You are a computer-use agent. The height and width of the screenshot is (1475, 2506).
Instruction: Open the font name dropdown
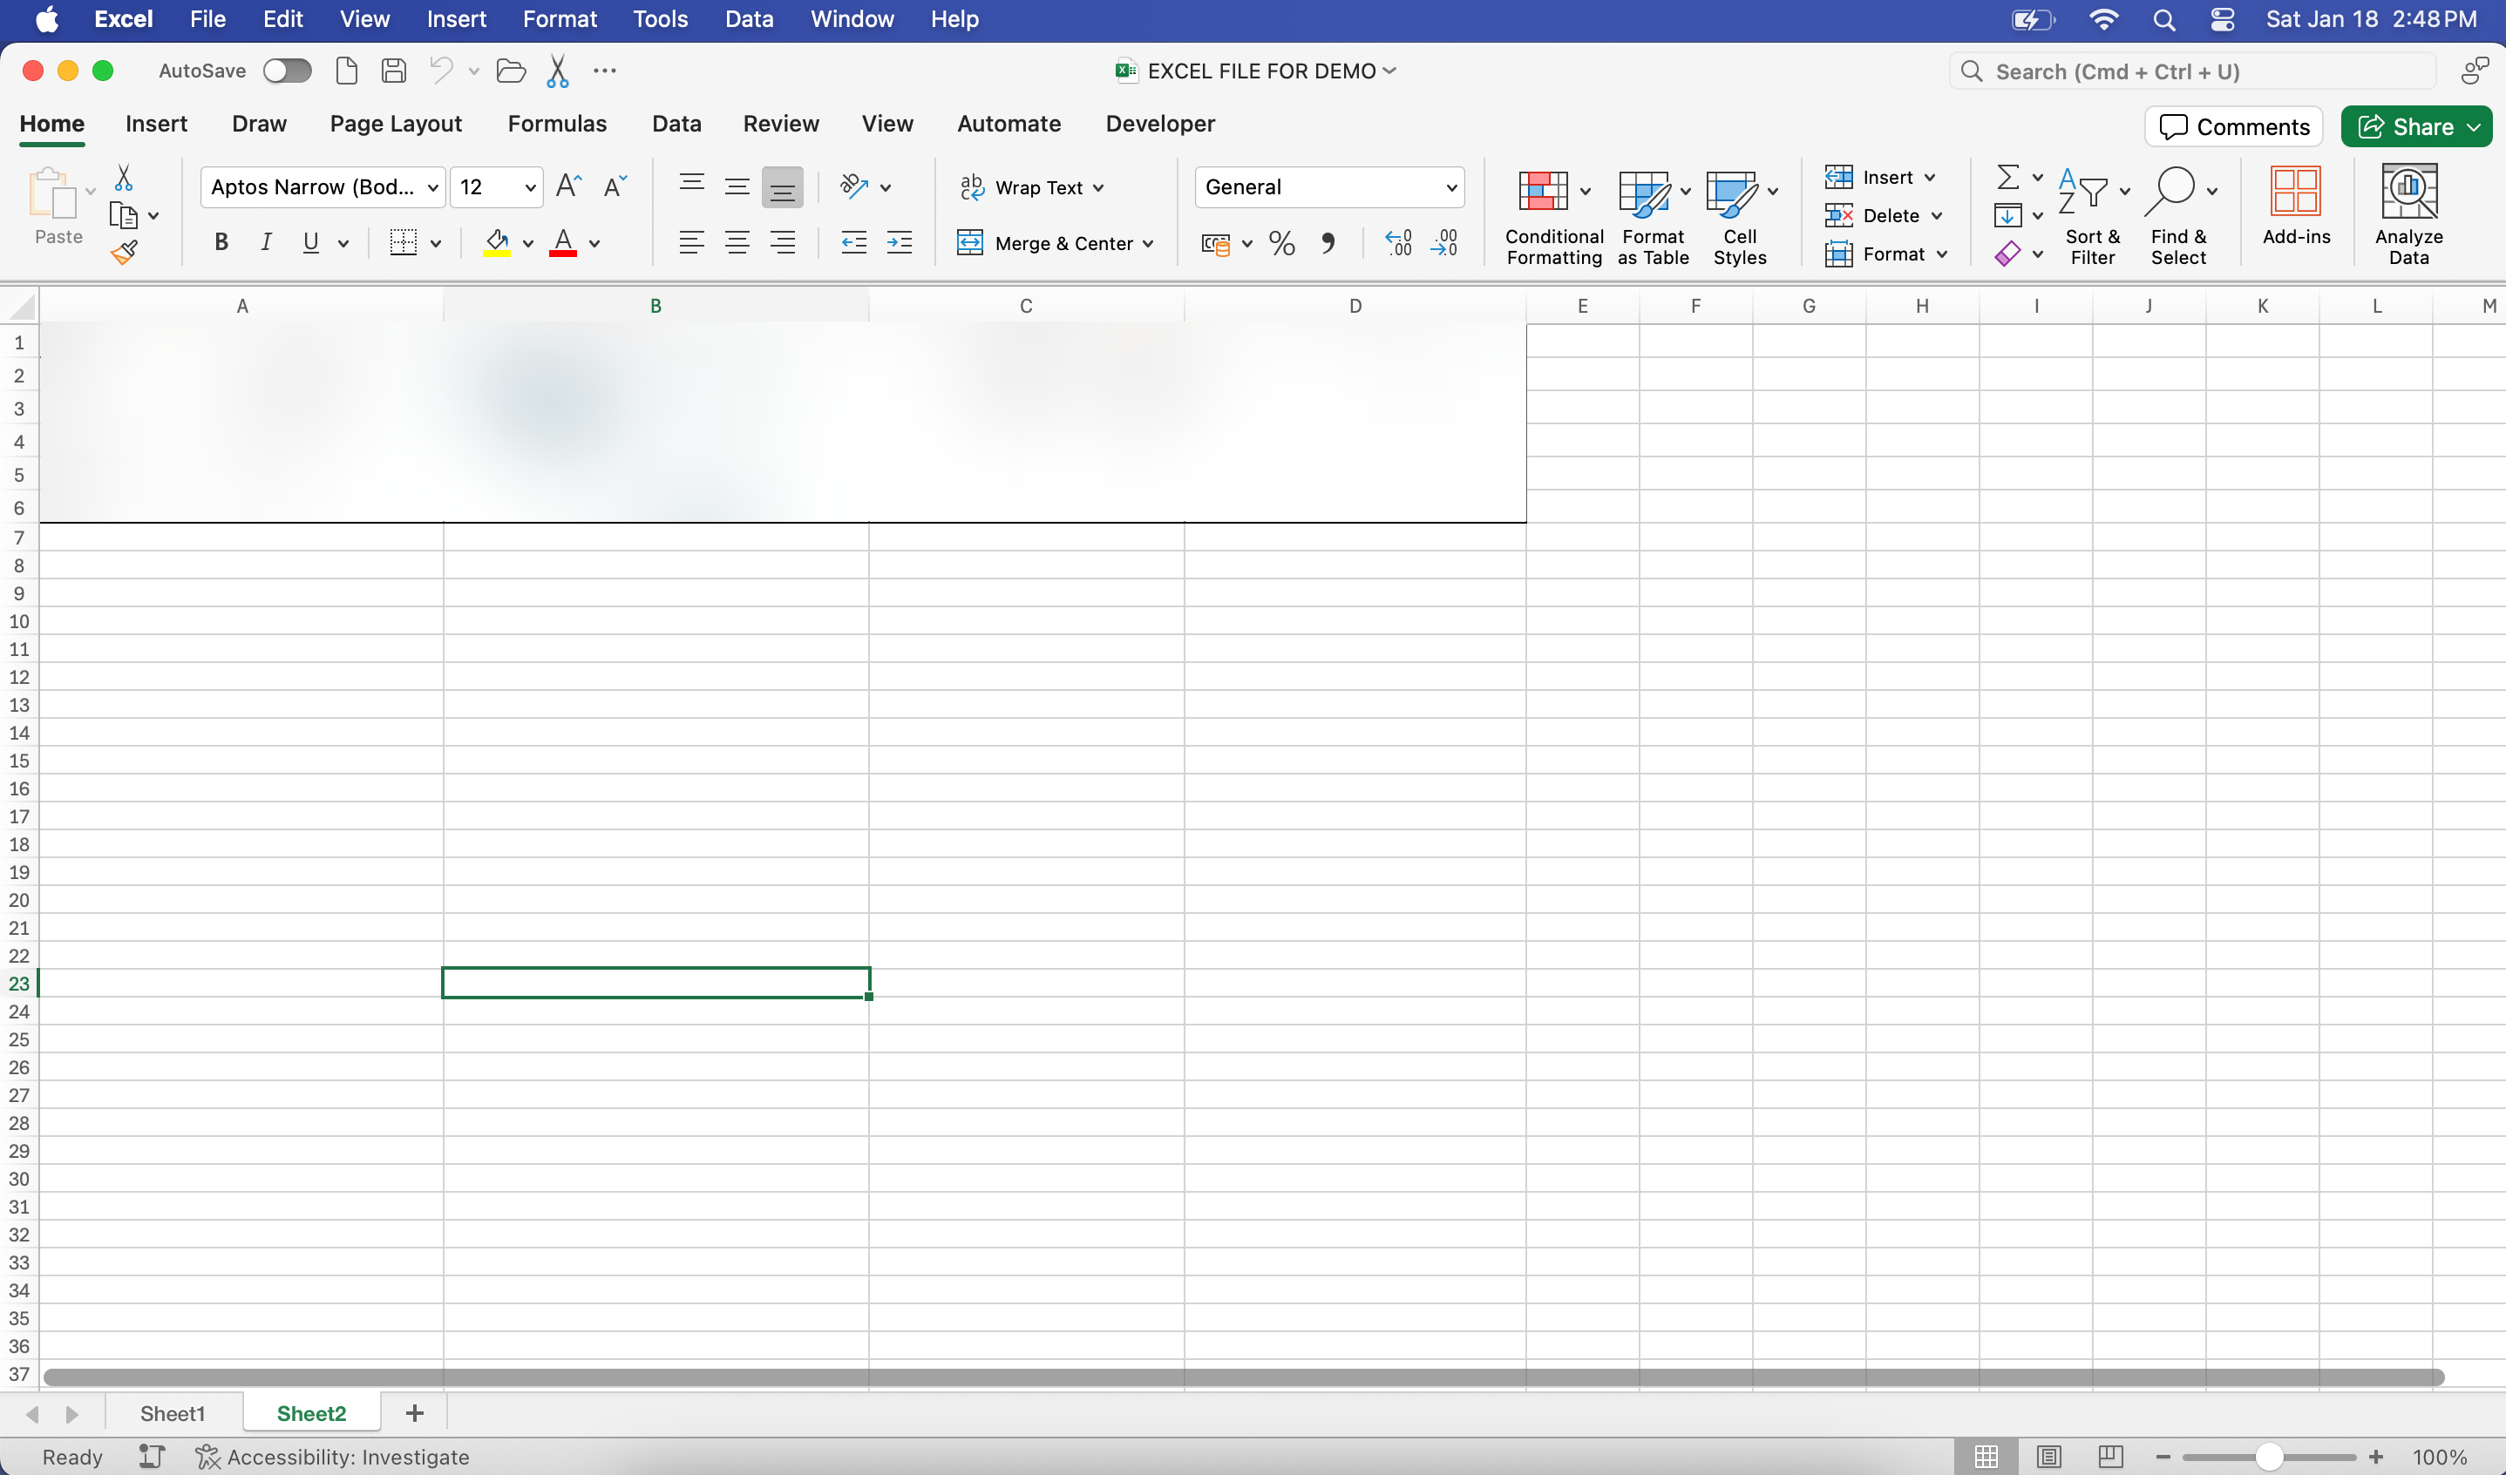tap(432, 186)
